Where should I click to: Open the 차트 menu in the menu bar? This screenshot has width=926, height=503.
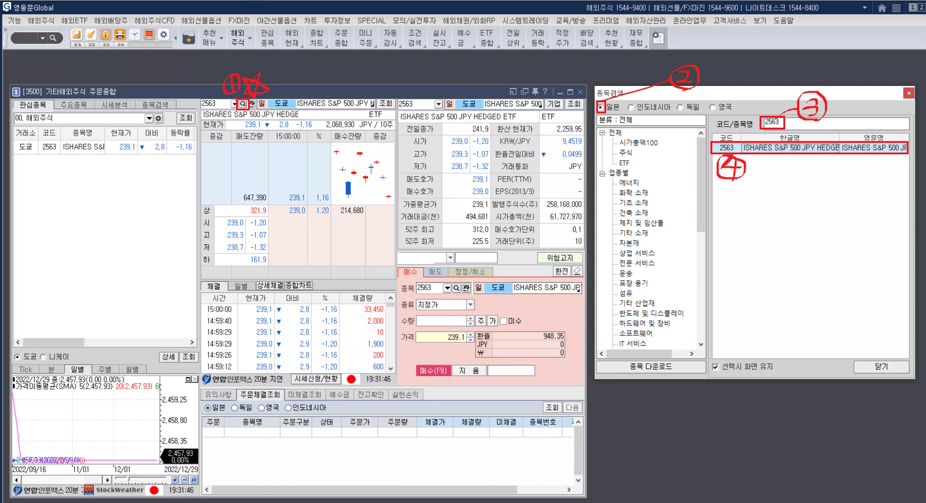point(311,20)
